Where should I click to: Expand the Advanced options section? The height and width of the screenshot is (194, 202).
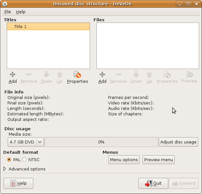[x=5, y=169]
